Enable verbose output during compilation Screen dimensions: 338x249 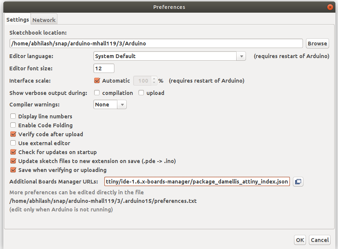pyautogui.click(x=97, y=93)
